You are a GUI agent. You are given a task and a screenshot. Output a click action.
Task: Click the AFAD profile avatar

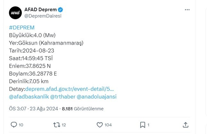pos(15,13)
